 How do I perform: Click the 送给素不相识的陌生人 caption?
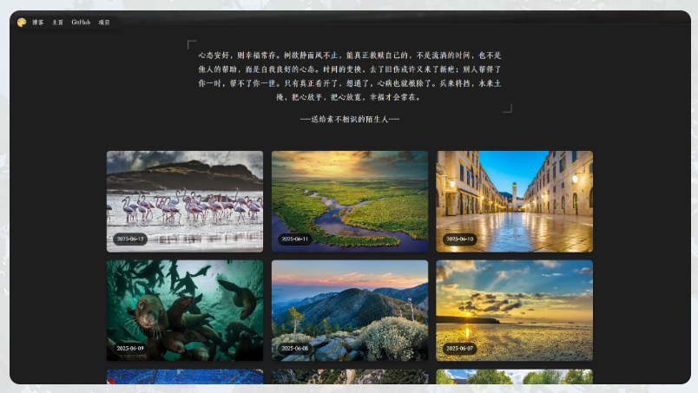(350, 119)
